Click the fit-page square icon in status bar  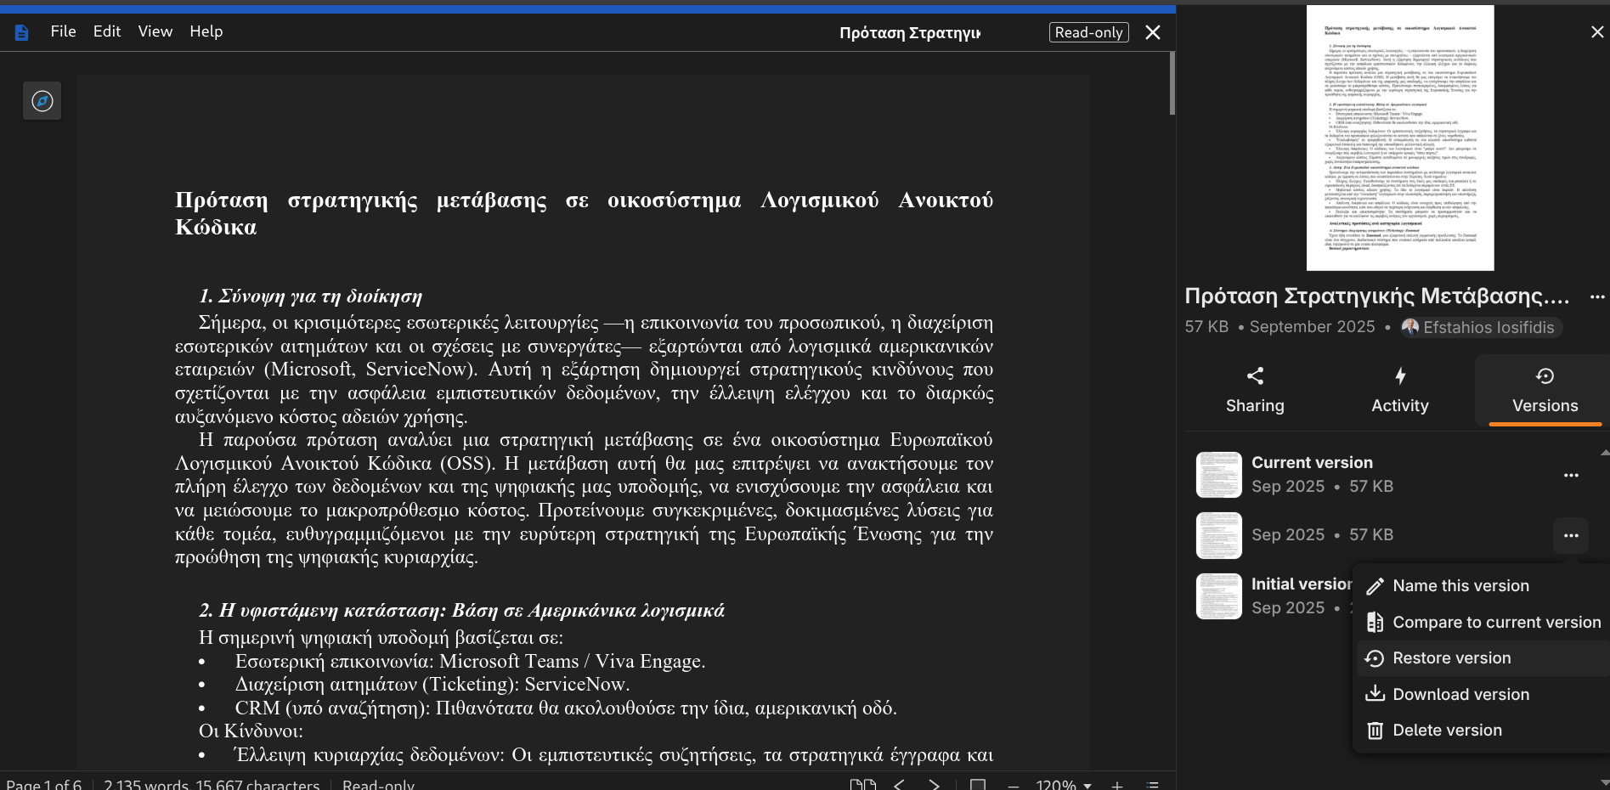[978, 784]
